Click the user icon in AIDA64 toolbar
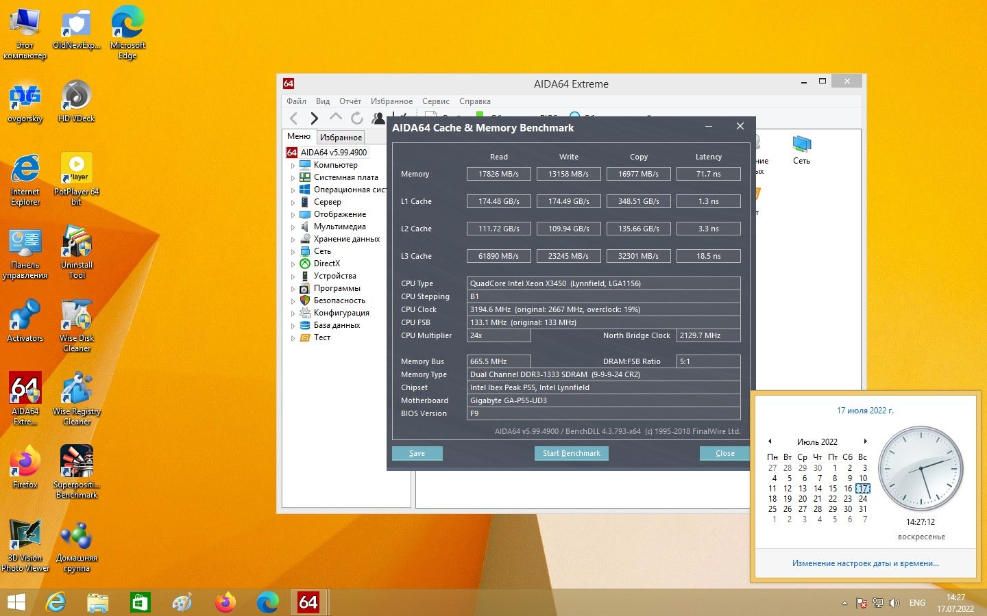This screenshot has height=616, width=987. 378,118
